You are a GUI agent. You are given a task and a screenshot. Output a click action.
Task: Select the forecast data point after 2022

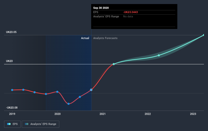point(159,55)
